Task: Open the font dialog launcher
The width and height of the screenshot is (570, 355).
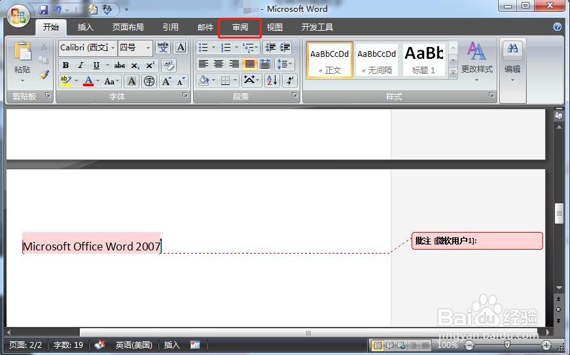Action: coord(185,95)
